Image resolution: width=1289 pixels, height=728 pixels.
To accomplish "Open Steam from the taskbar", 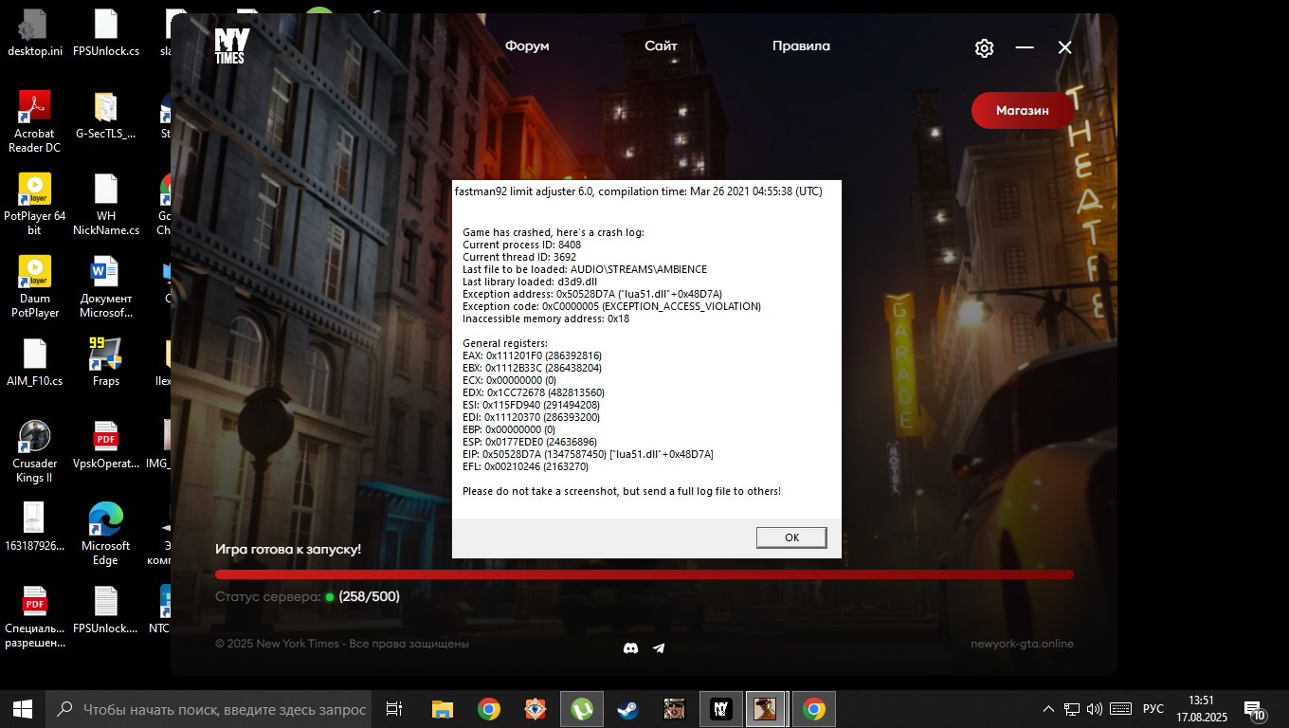I will [x=627, y=709].
